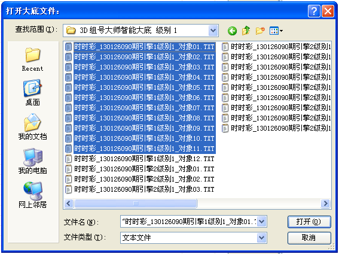The image size is (339, 254).
Task: Create a new folder icon
Action: point(260,31)
